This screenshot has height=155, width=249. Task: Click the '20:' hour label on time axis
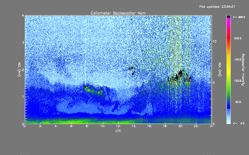click(181, 126)
